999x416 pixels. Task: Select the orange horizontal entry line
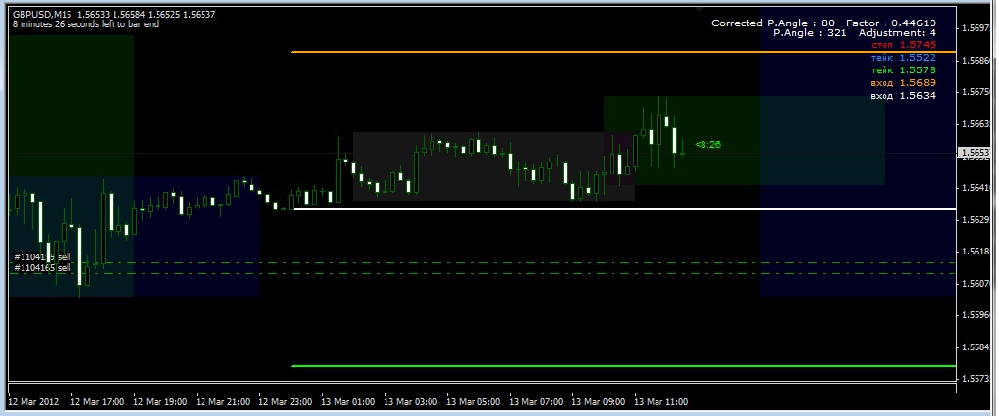623,52
